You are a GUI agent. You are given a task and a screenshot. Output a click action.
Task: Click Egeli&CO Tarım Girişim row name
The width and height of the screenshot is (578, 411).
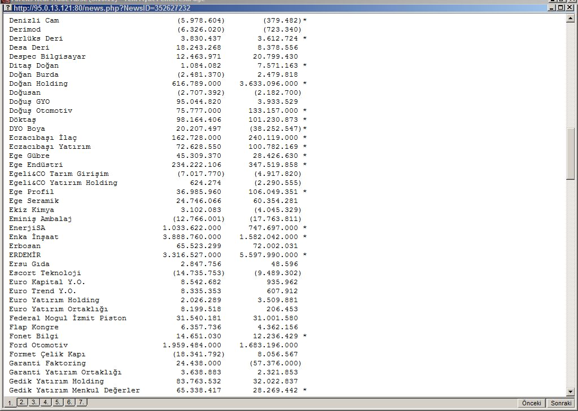pos(59,174)
